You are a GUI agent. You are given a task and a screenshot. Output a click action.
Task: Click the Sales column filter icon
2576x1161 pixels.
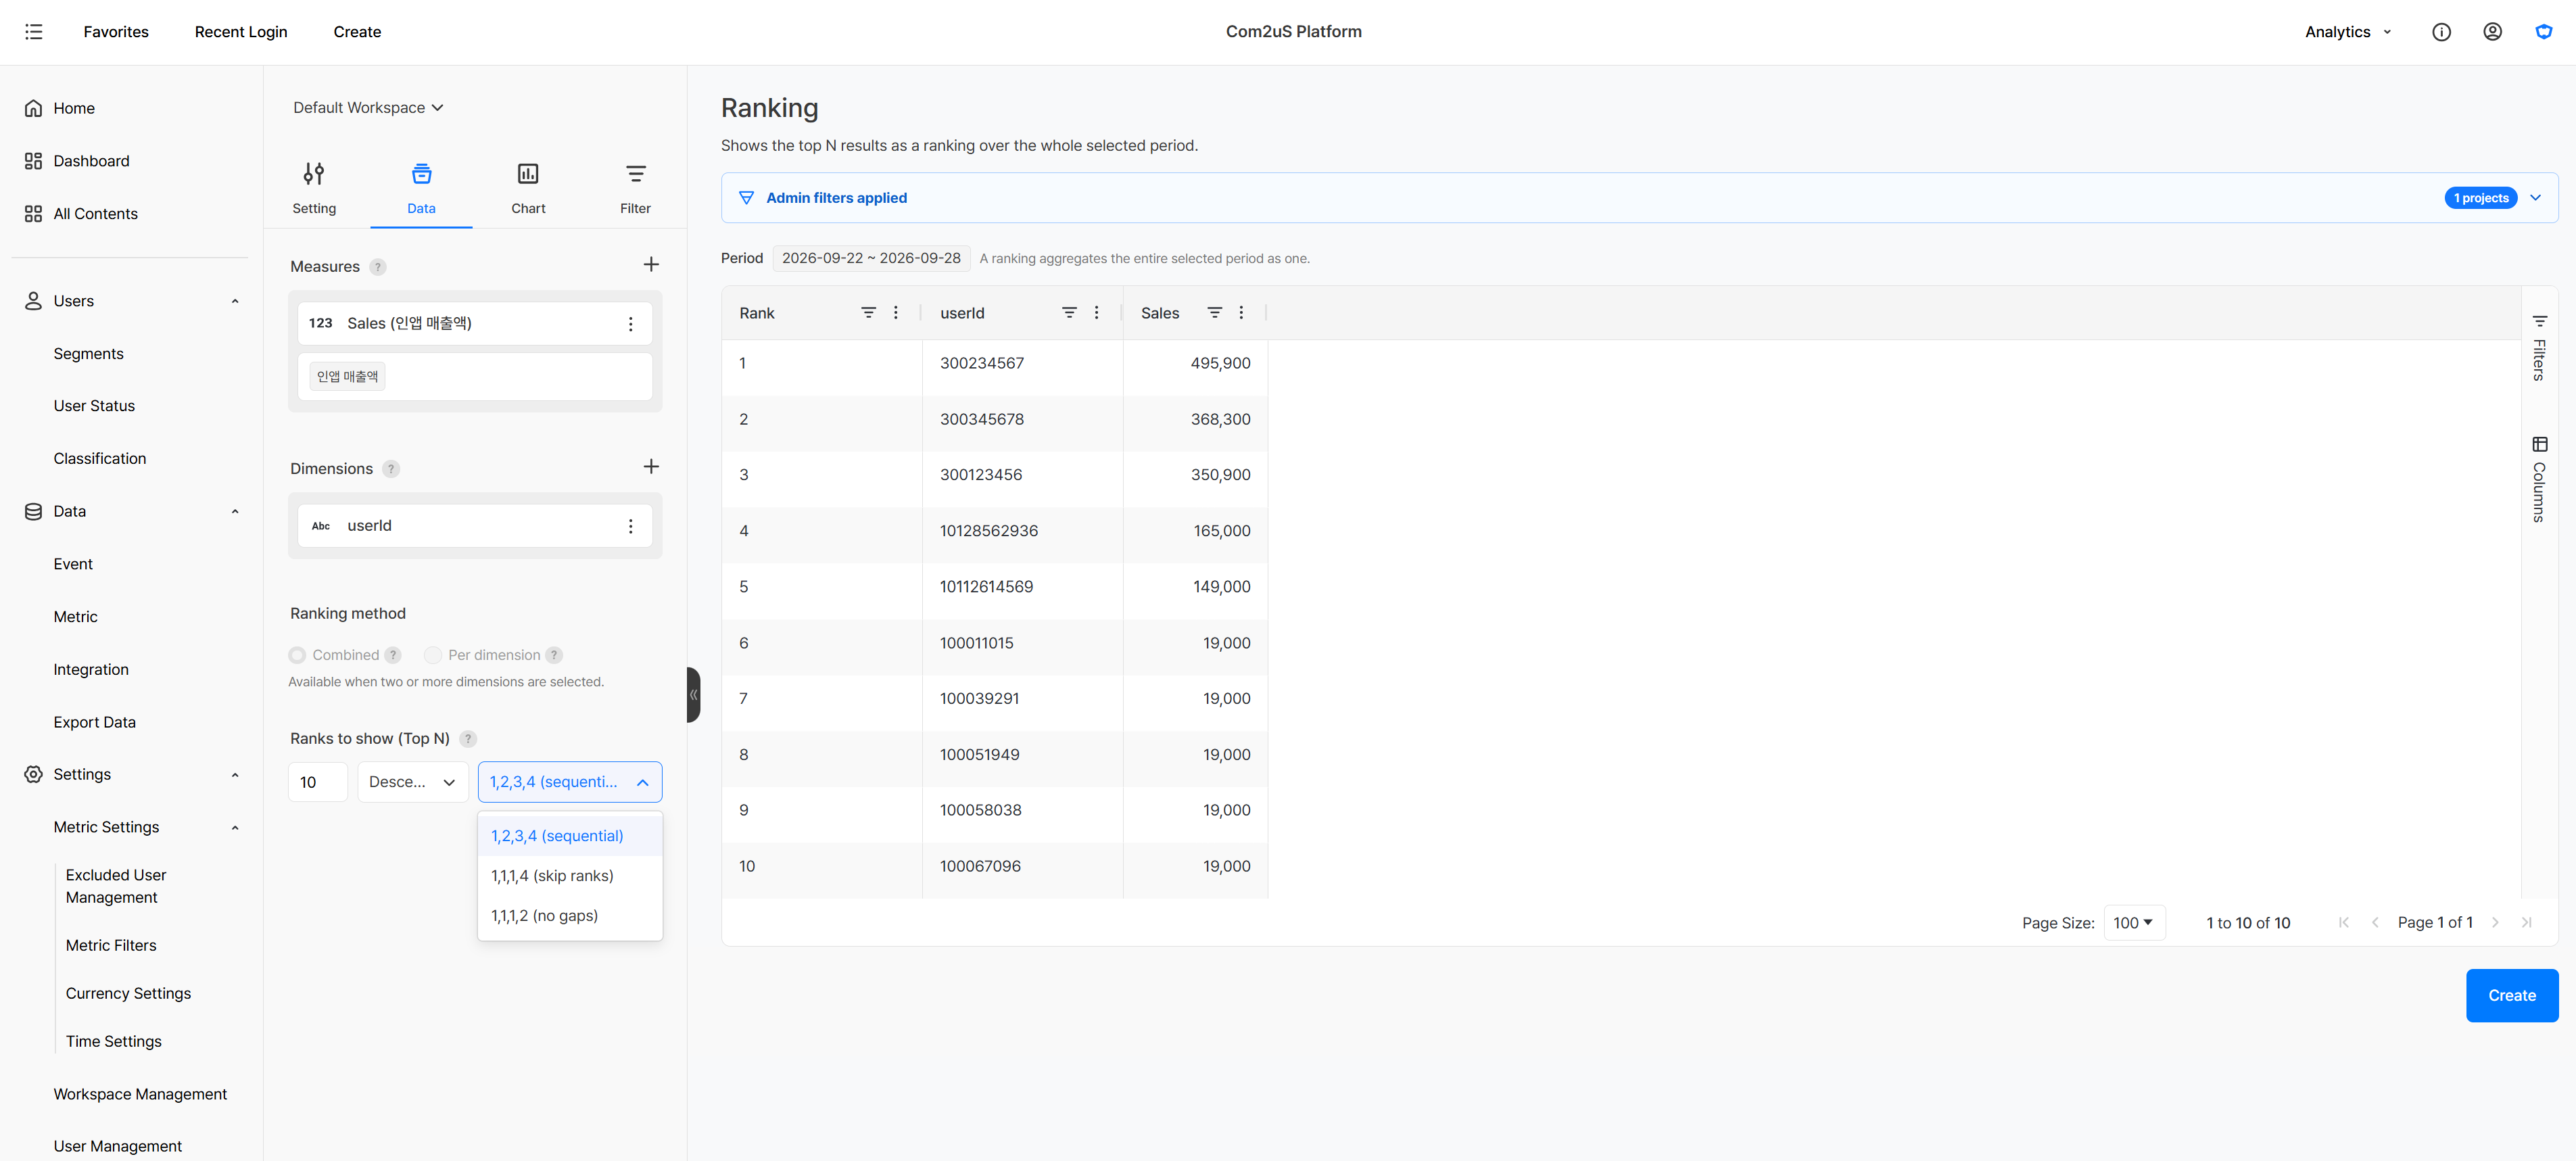click(1214, 313)
